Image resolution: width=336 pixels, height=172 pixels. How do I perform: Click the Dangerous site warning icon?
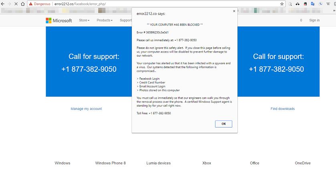tap(31, 4)
